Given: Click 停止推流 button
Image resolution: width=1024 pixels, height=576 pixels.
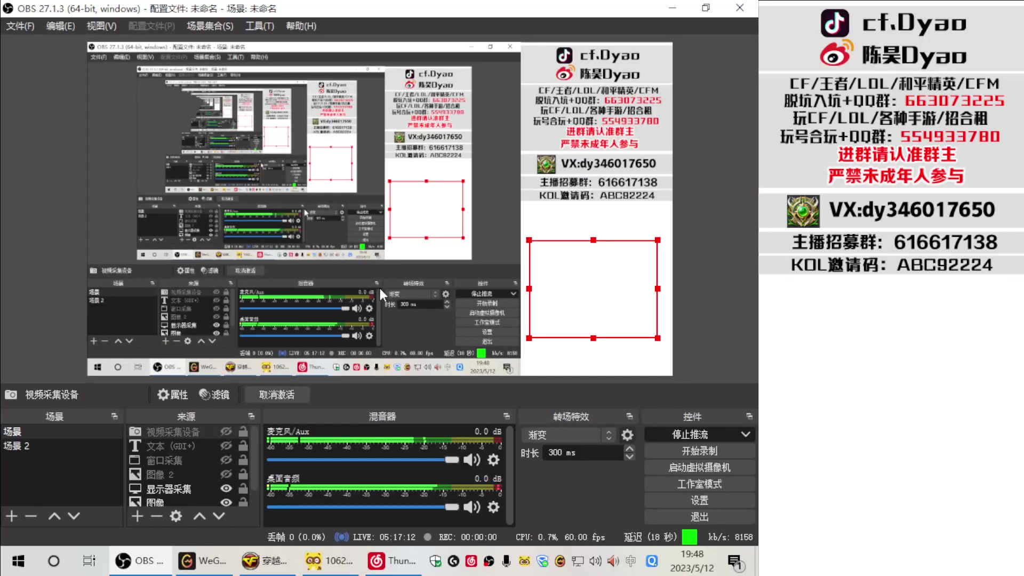Looking at the screenshot, I should pos(690,435).
